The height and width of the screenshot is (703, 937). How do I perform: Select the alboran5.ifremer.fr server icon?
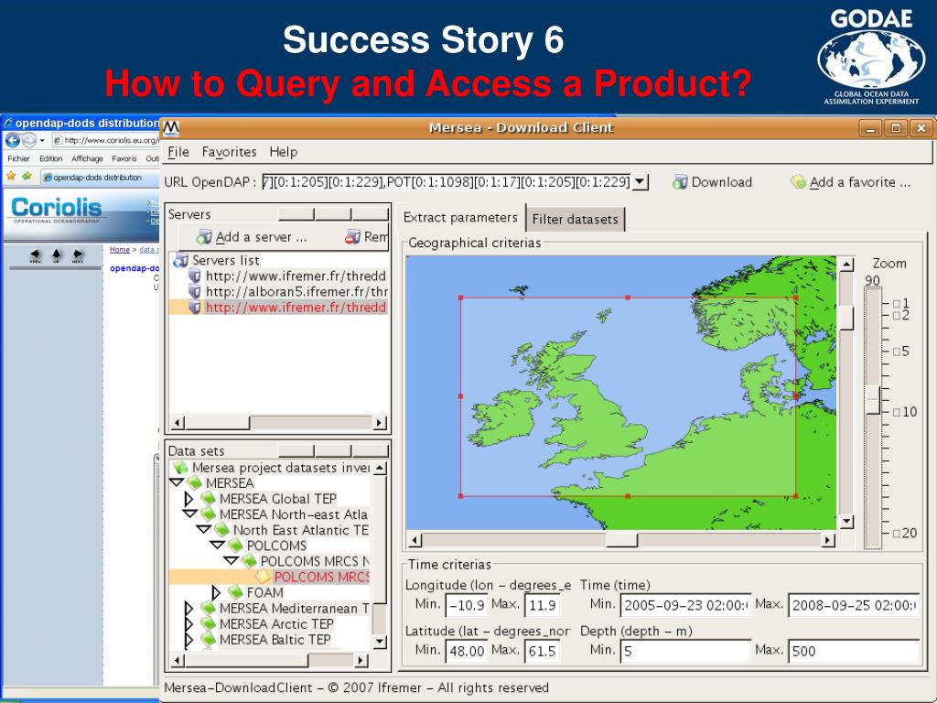(194, 292)
